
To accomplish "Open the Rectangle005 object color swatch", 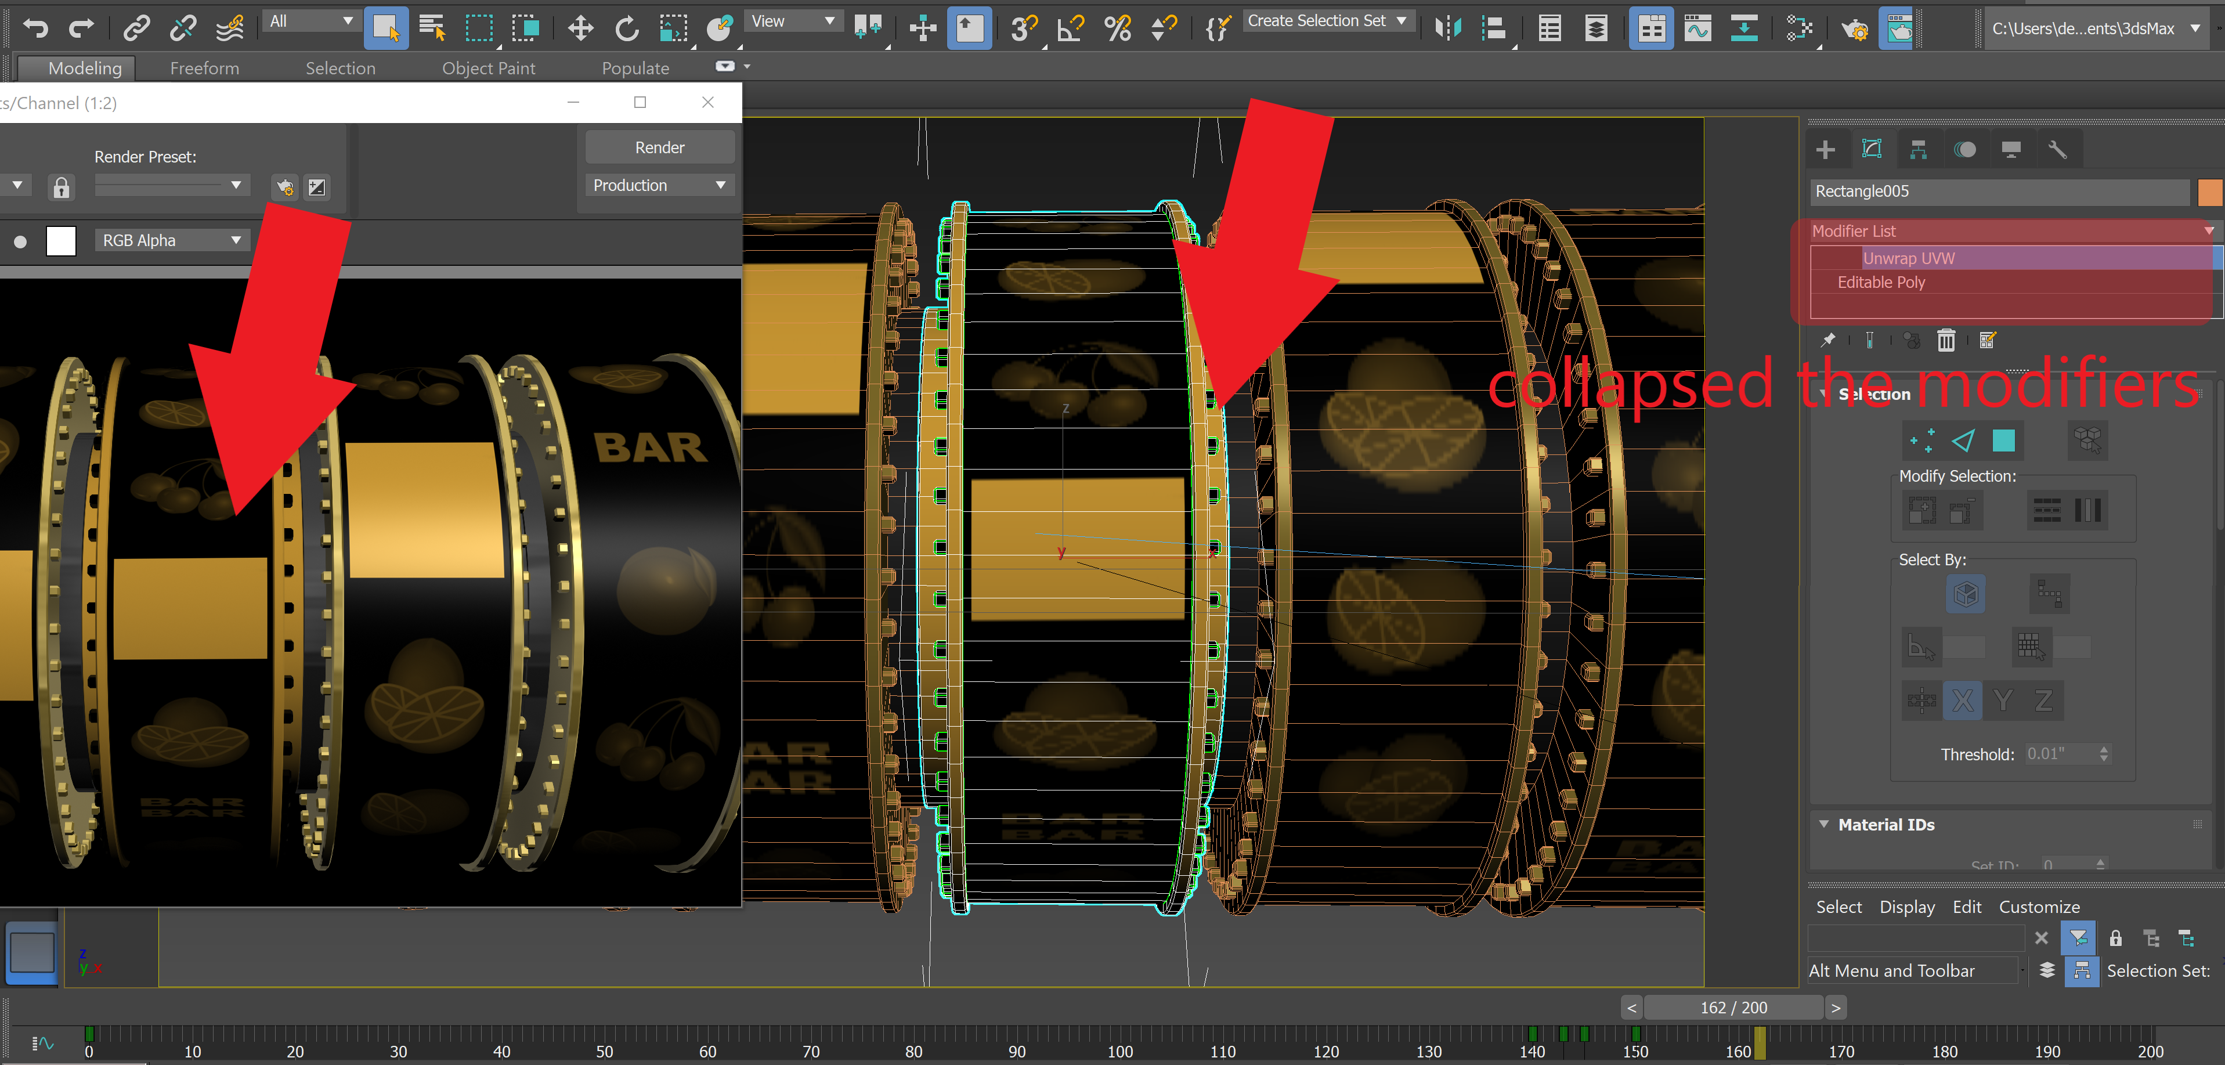I will coord(2209,192).
